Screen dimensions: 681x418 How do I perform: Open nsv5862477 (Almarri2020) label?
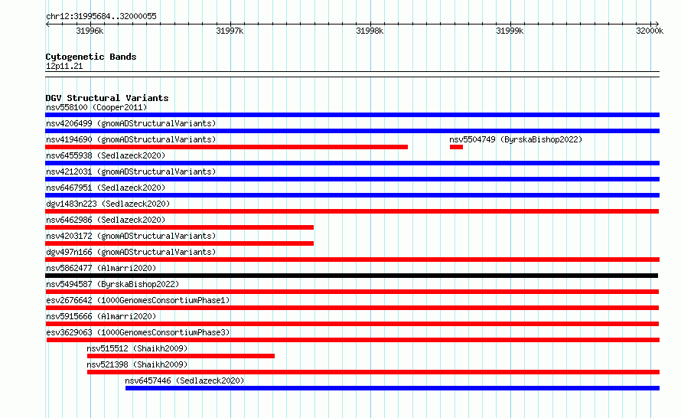(101, 268)
